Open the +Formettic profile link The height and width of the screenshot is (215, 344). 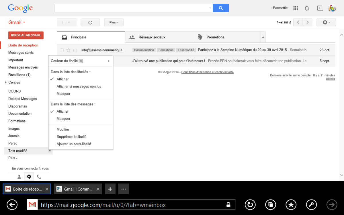(x=279, y=8)
